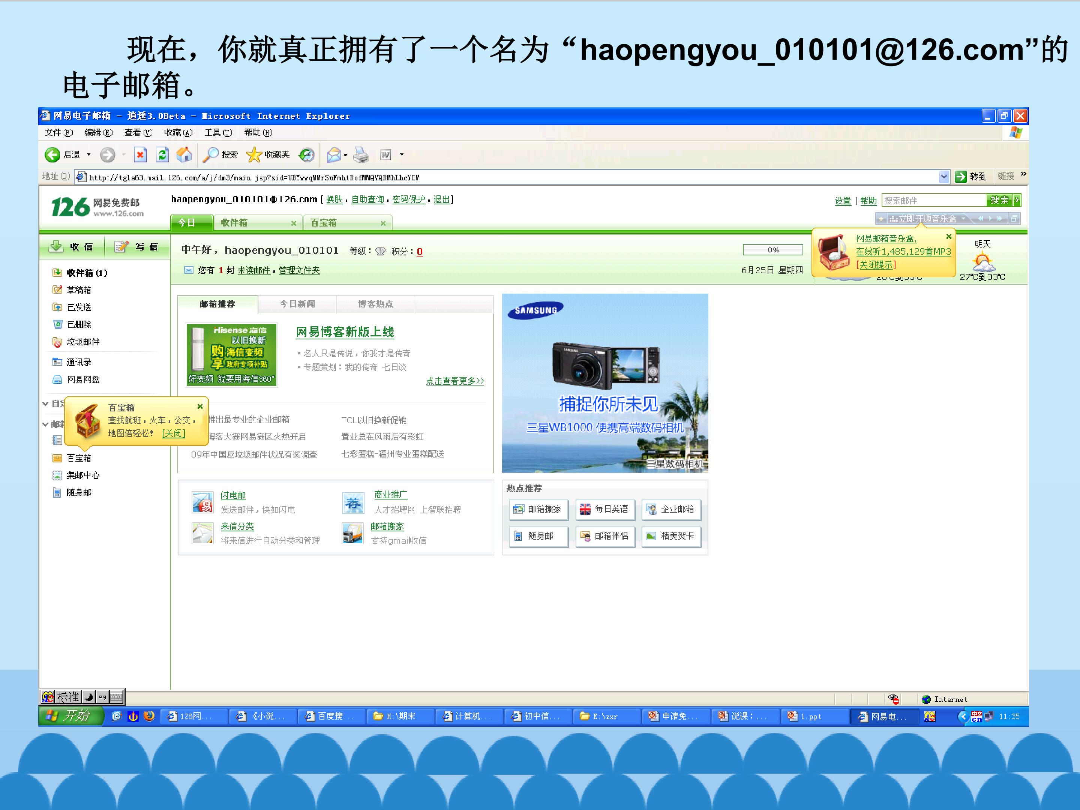This screenshot has width=1080, height=810.
Task: Toggle the IME soft keyboard button
Action: point(116,697)
